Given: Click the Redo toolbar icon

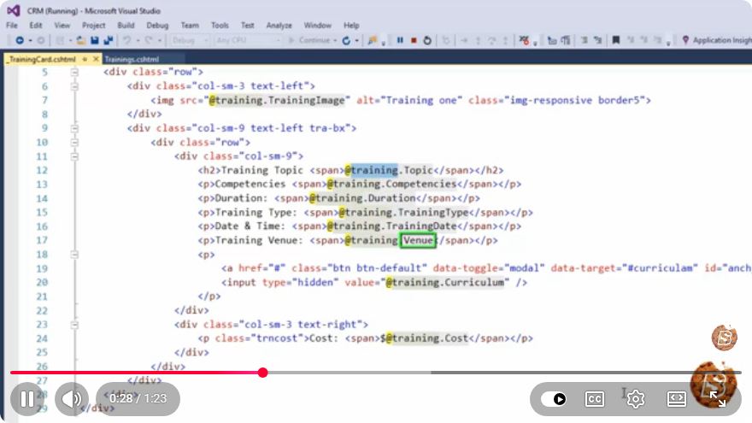Looking at the screenshot, I should click(149, 41).
